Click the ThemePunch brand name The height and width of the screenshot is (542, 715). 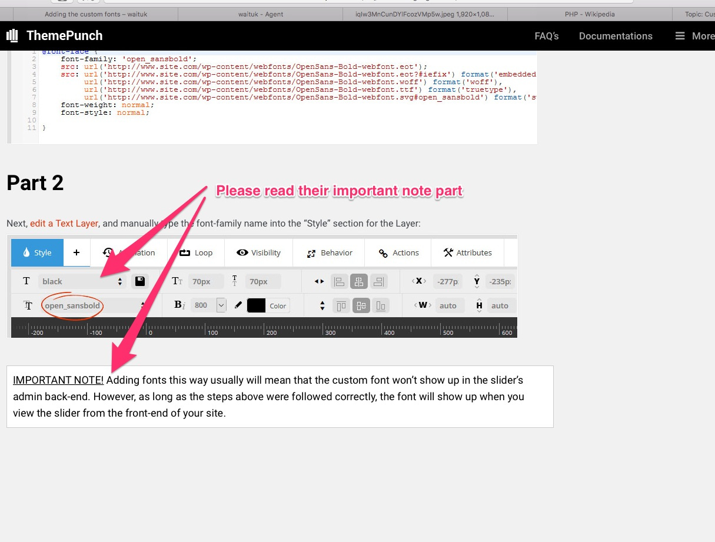pyautogui.click(x=65, y=36)
